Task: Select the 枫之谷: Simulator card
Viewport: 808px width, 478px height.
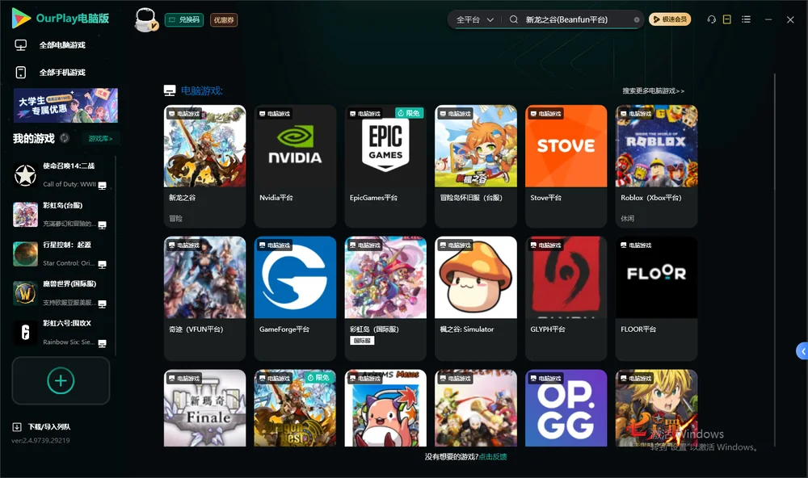Action: 476,298
